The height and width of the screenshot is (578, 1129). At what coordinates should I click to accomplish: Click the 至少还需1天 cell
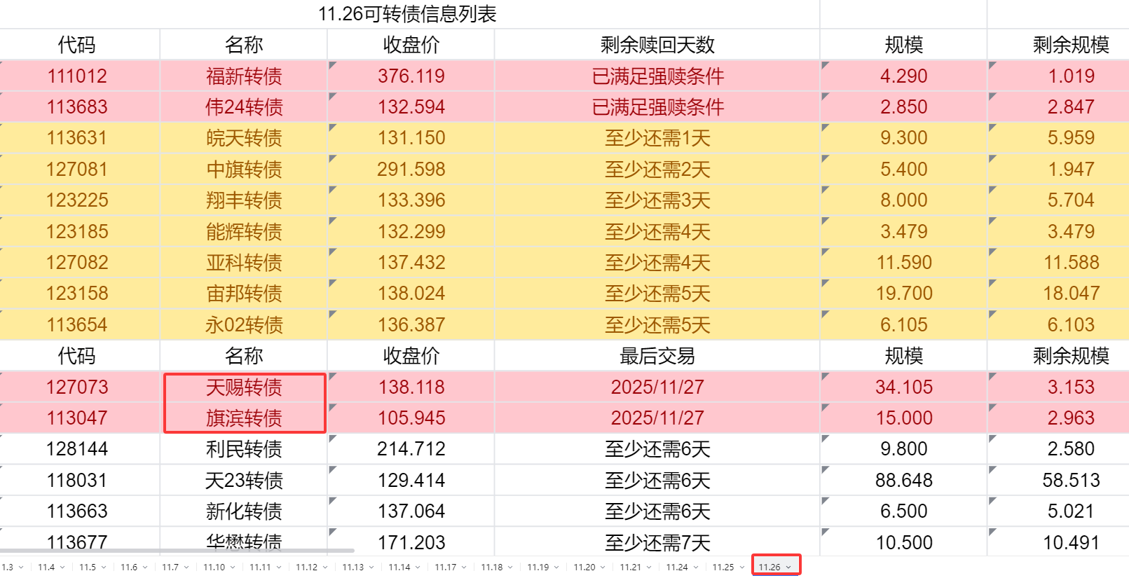click(x=657, y=138)
